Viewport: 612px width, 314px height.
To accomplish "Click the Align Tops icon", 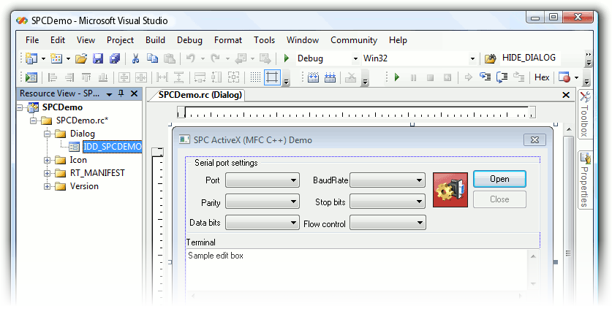I will [86, 77].
